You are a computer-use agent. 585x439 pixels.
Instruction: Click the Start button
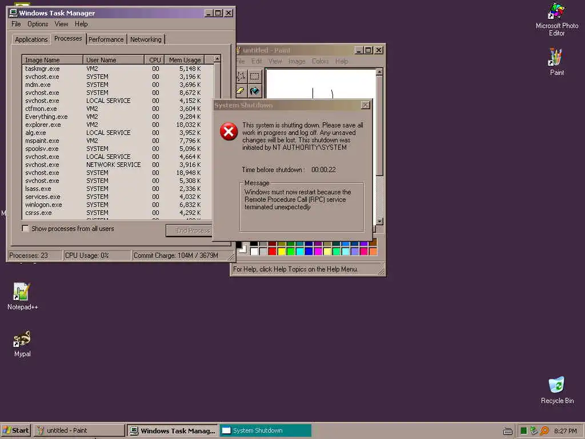pyautogui.click(x=15, y=430)
